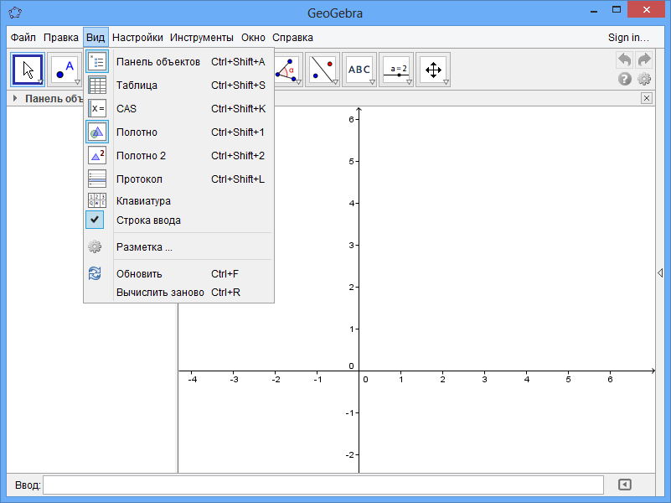Image resolution: width=671 pixels, height=503 pixels.
Task: Select the Reflect about Line tool
Action: click(x=323, y=70)
